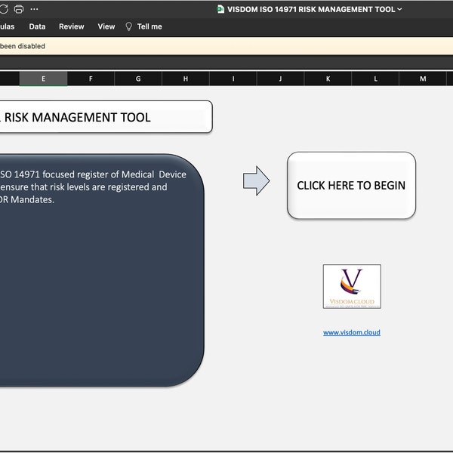The image size is (453, 453).
Task: Click the Print icon in title bar
Action: pyautogui.click(x=19, y=9)
